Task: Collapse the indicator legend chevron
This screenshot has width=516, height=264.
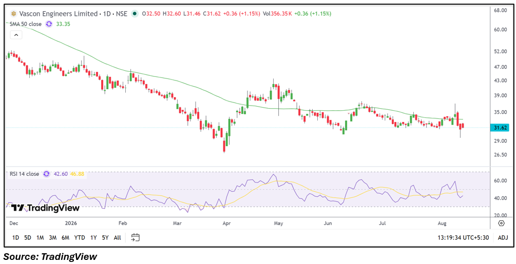Action: tap(16, 34)
